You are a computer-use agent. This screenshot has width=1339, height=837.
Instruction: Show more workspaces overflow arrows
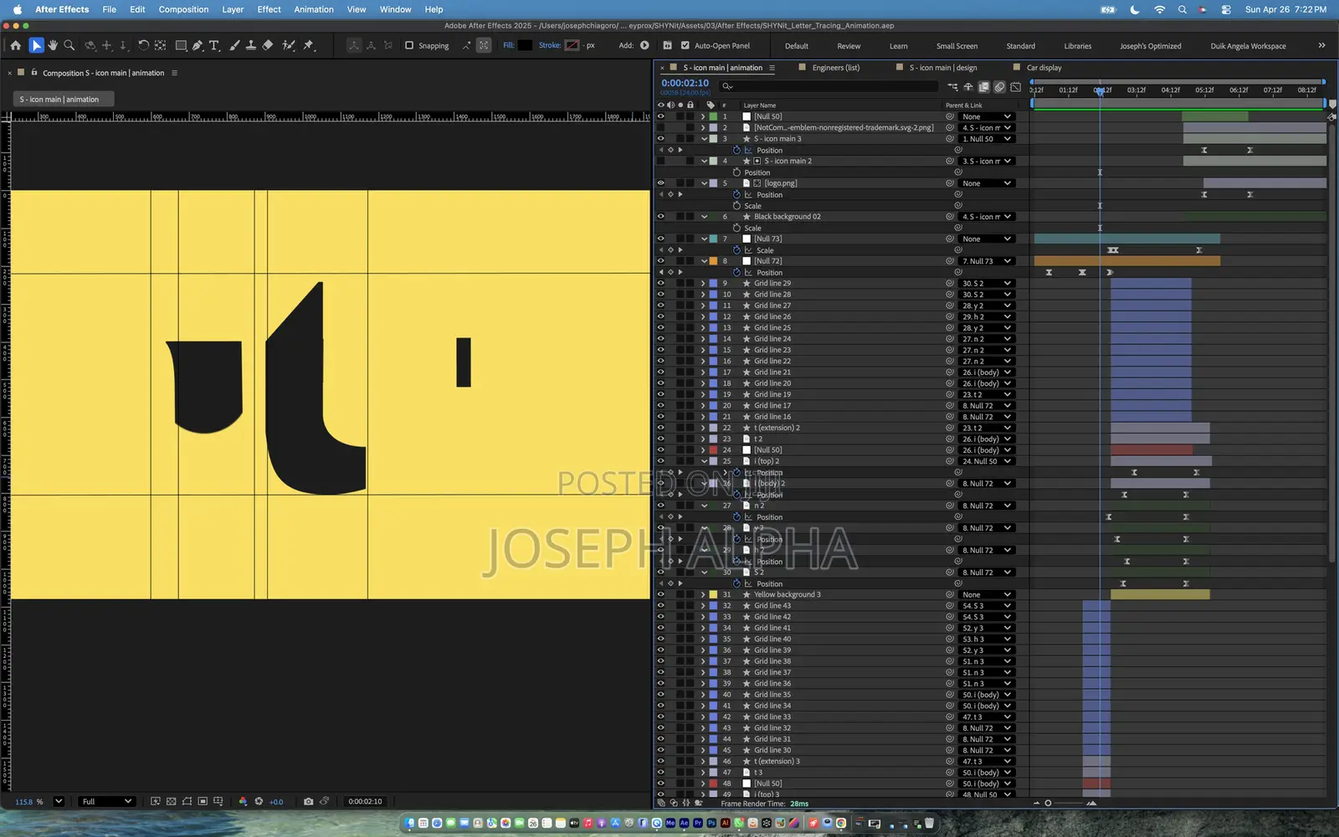pos(1321,45)
